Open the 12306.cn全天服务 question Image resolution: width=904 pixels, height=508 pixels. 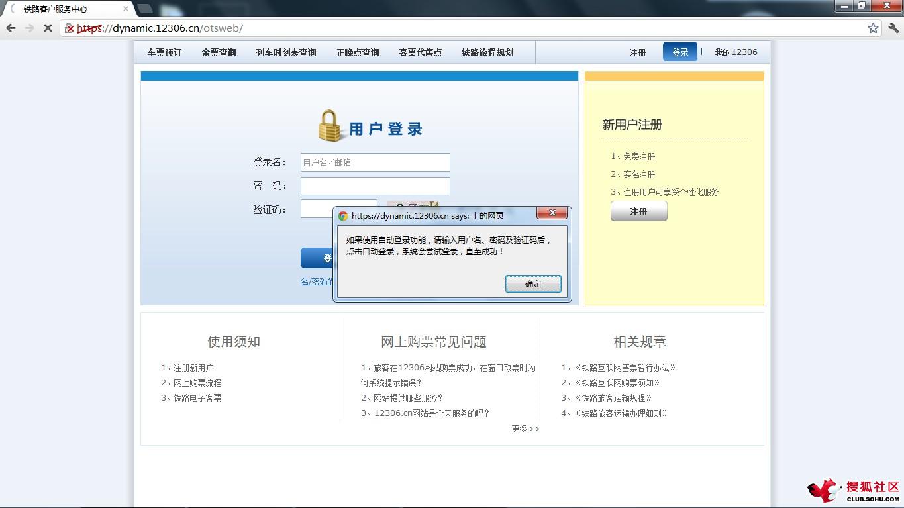[432, 413]
